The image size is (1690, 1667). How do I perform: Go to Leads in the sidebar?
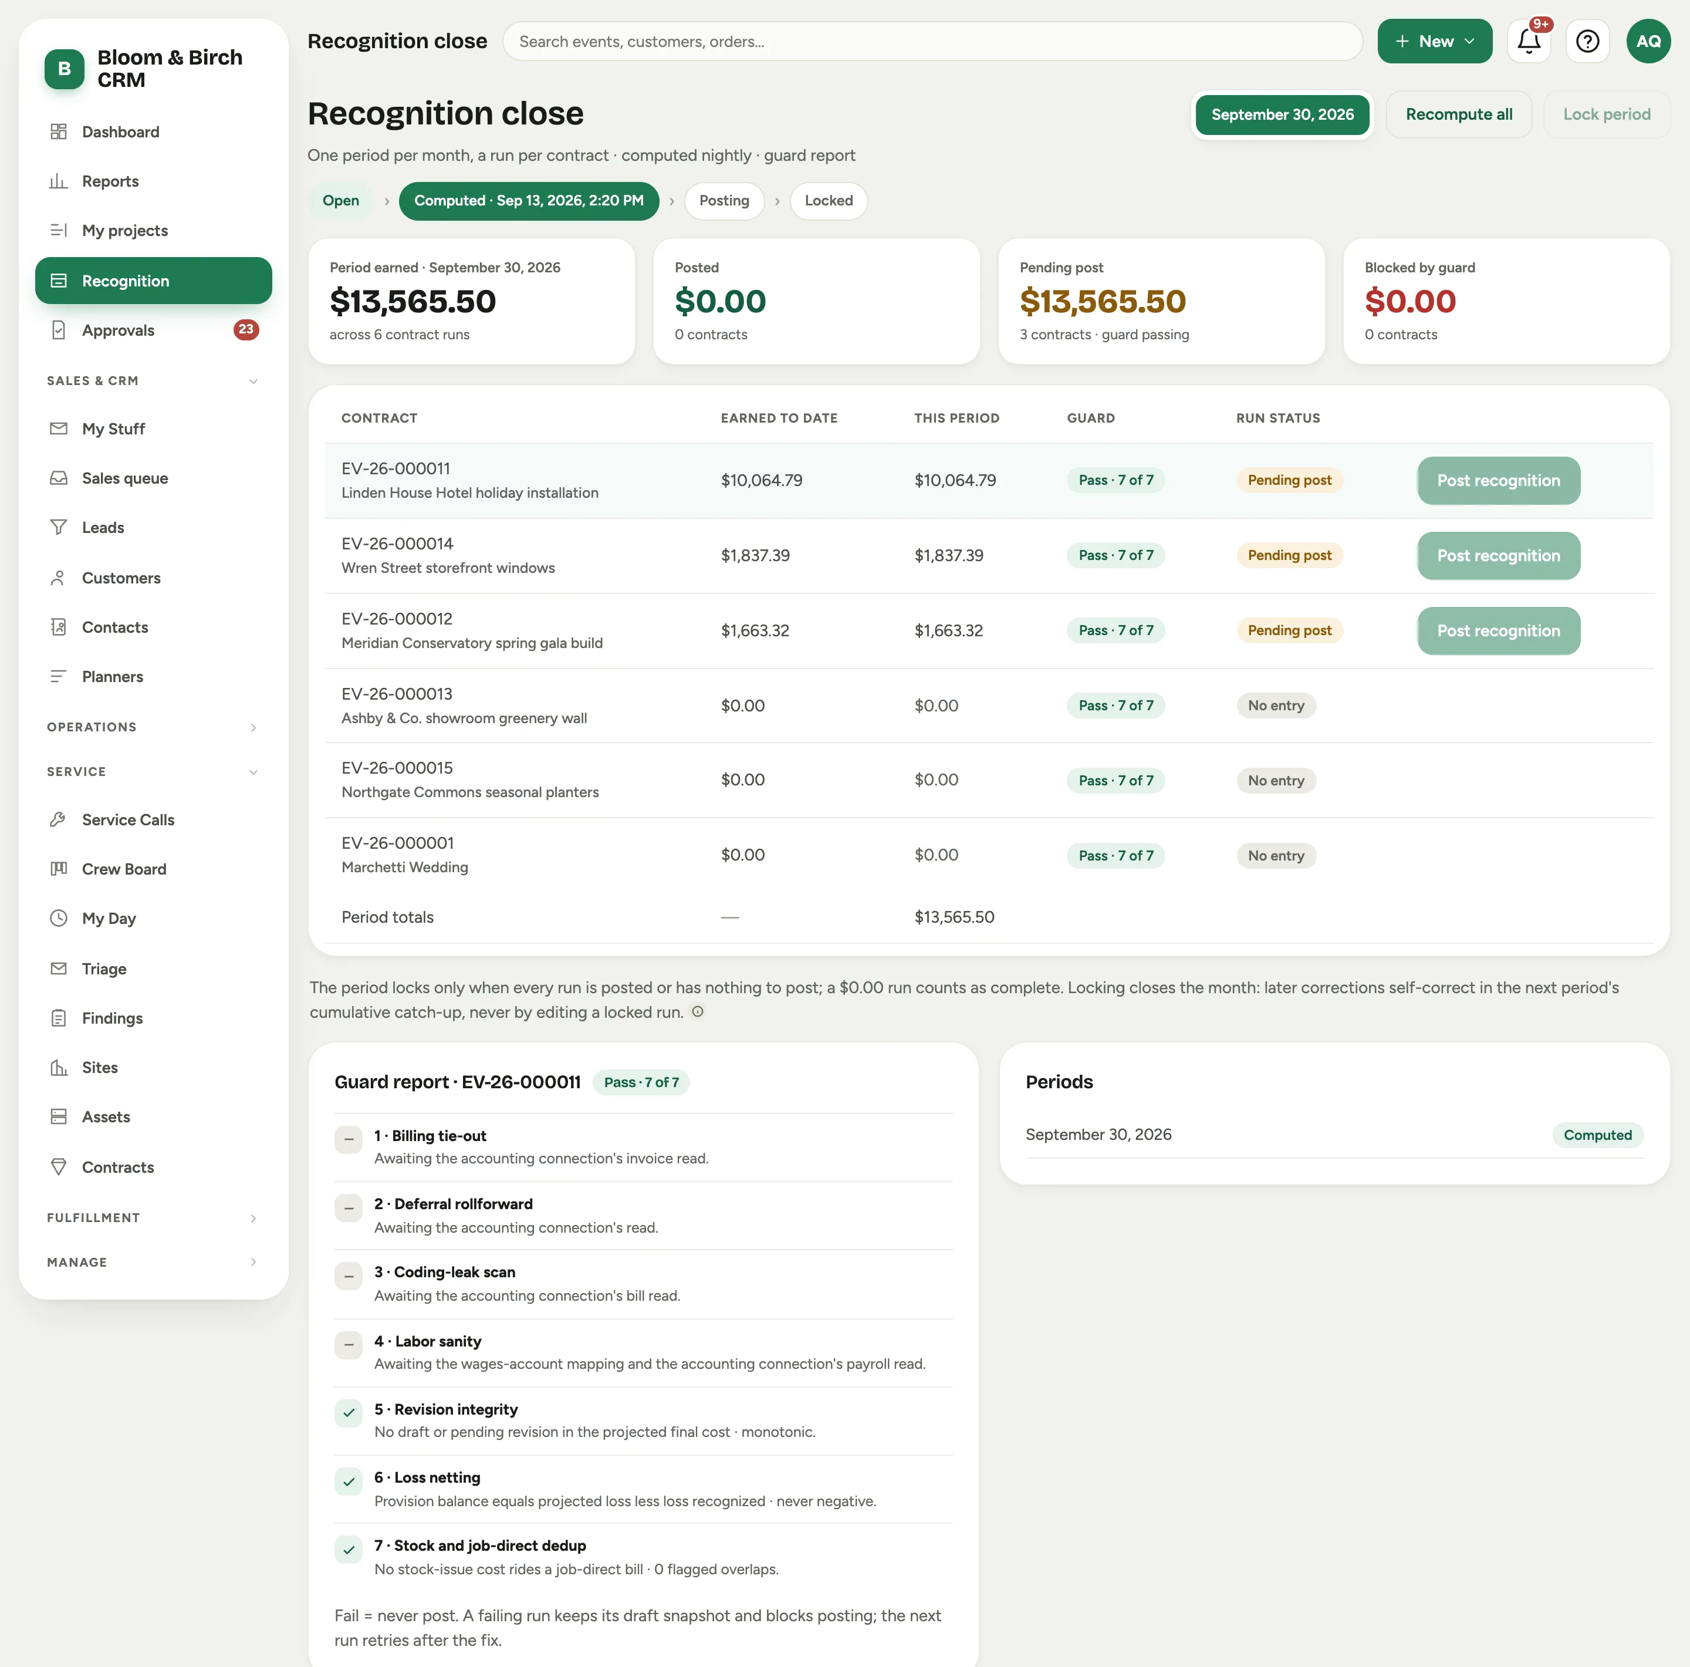(x=153, y=528)
